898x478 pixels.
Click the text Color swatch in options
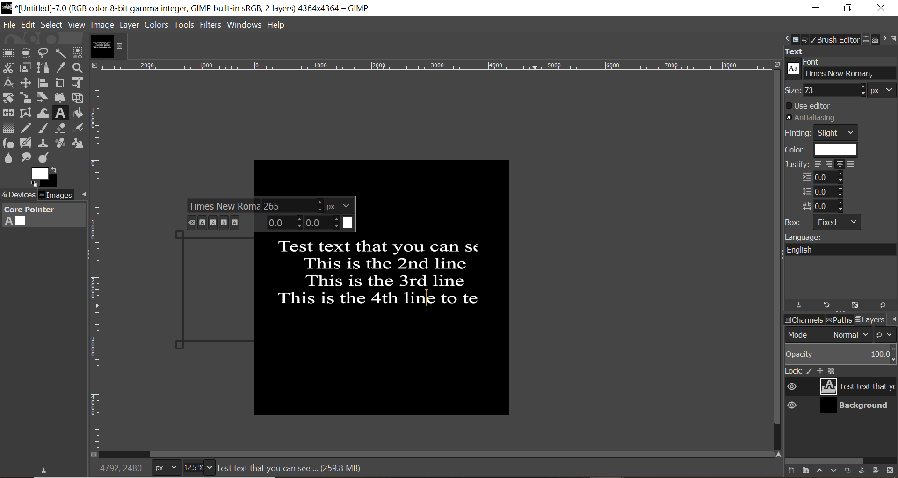[835, 150]
